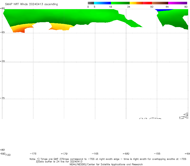Click the NOAA/NESDIS Center for Satellite Applications credit
This screenshot has width=190, height=166.
pos(106,164)
